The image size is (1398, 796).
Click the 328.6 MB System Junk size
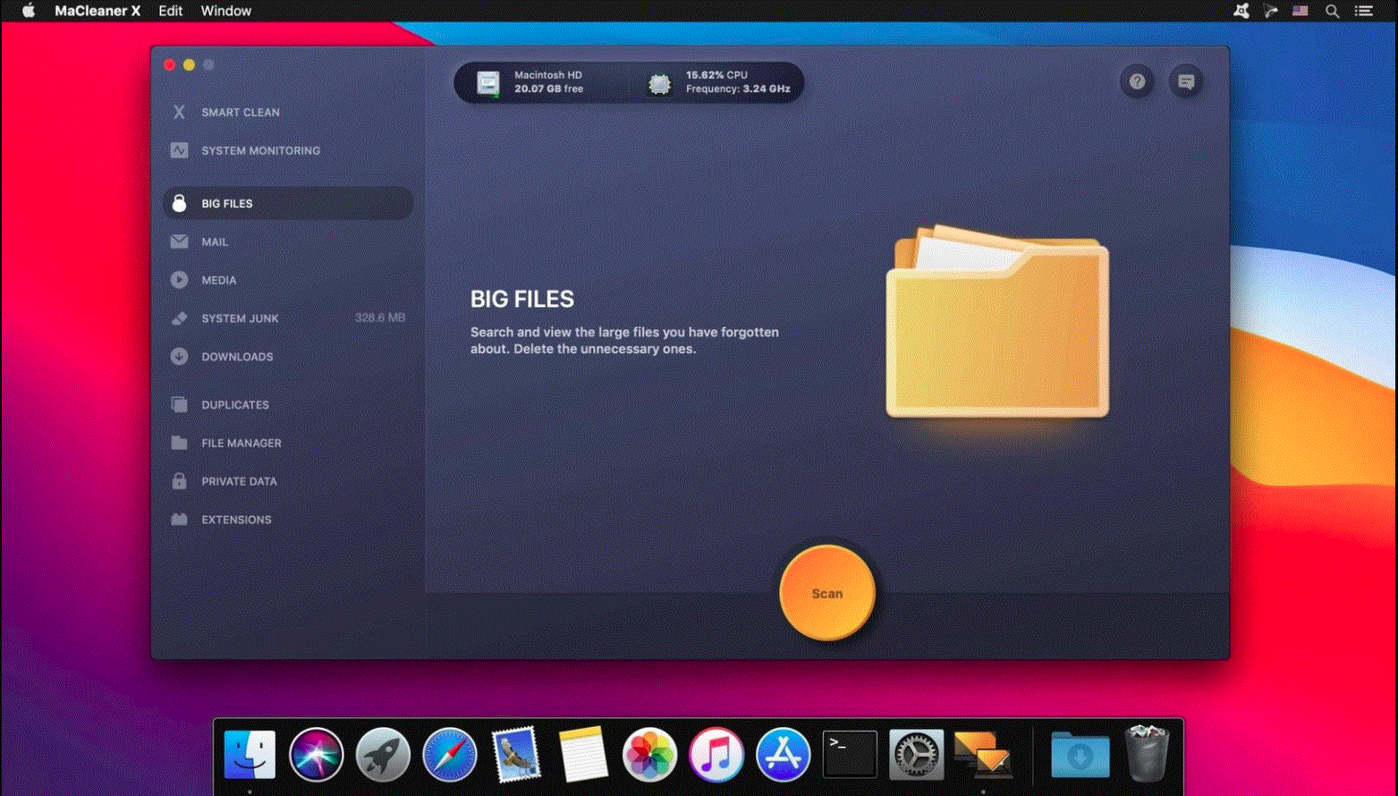380,318
